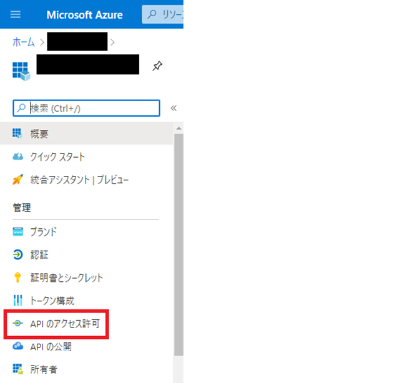Go to ホーム breadcrumb link
The image size is (400, 383).
coord(24,42)
